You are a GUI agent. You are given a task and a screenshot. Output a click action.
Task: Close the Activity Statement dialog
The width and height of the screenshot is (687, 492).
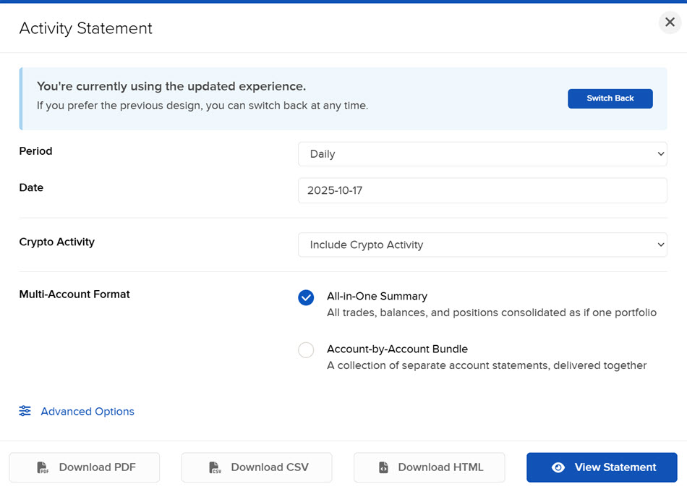click(669, 22)
